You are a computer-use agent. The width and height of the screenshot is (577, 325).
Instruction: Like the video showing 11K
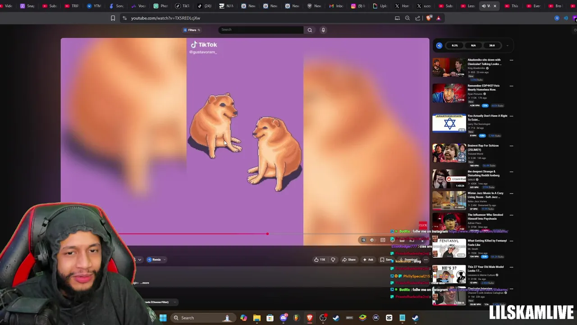tap(320, 260)
